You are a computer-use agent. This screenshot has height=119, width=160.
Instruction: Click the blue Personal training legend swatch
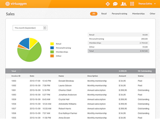click(52, 48)
